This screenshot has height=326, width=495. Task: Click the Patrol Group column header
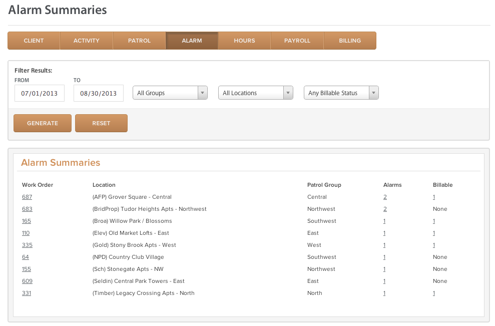point(324,185)
